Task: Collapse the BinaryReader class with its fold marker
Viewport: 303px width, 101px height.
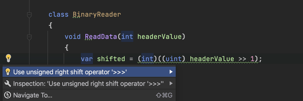Action: pos(29,15)
